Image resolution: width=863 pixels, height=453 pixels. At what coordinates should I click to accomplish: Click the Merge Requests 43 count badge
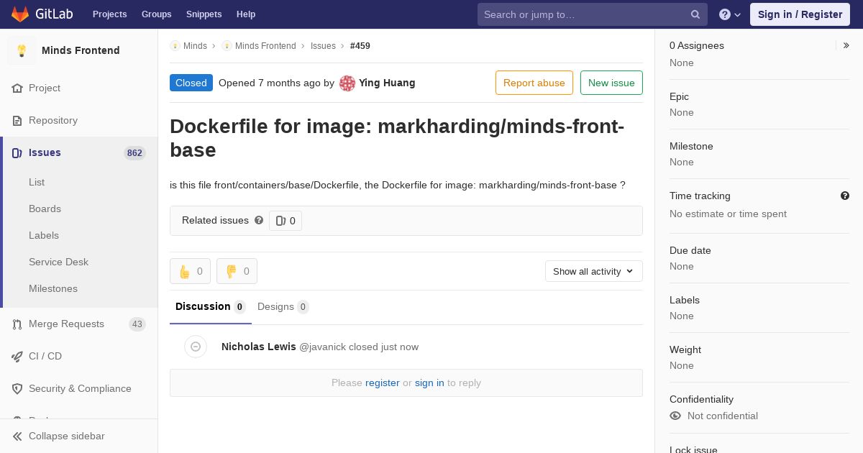[x=137, y=324]
